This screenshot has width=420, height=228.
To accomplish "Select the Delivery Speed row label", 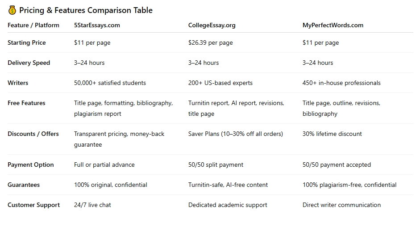I will [29, 63].
